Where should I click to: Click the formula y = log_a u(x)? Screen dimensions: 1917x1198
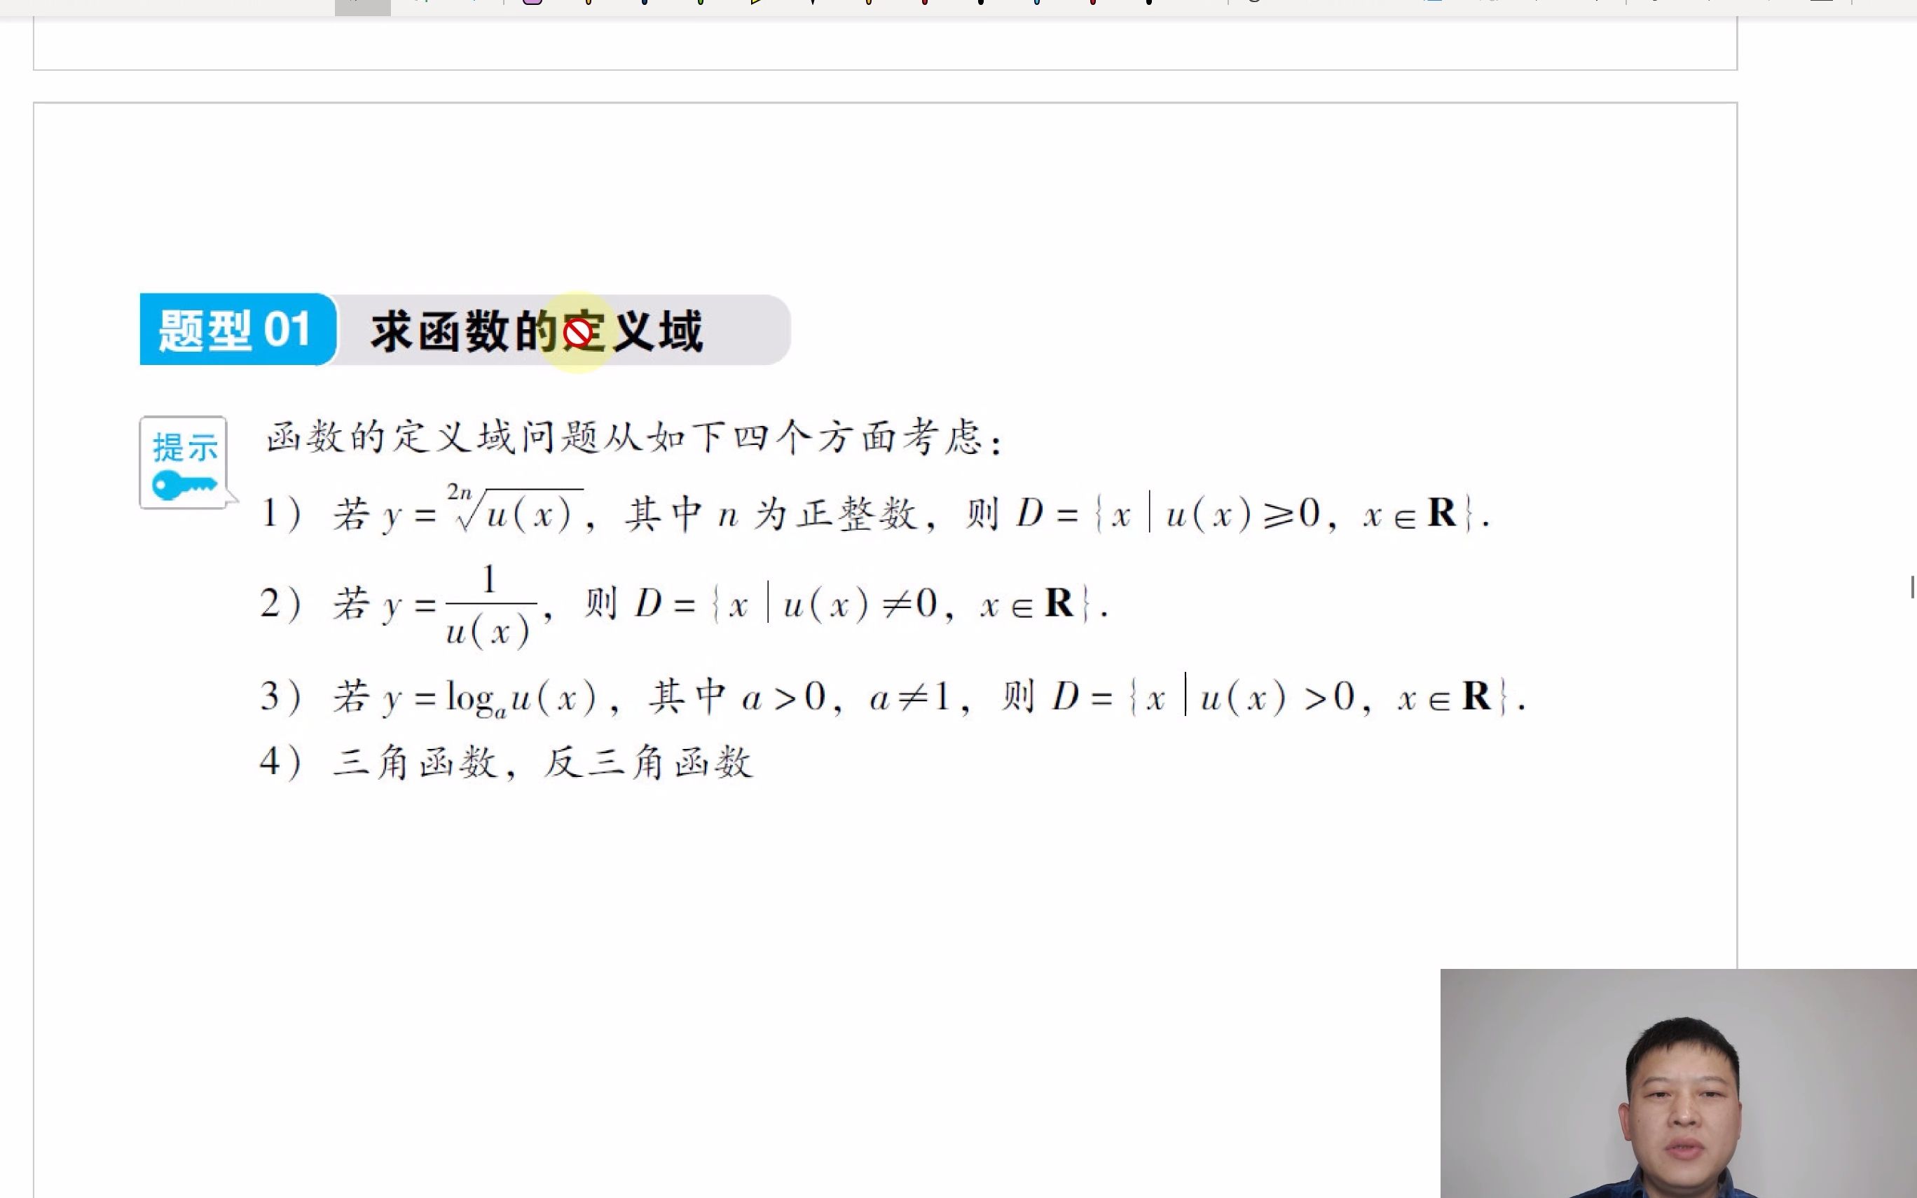tap(490, 699)
